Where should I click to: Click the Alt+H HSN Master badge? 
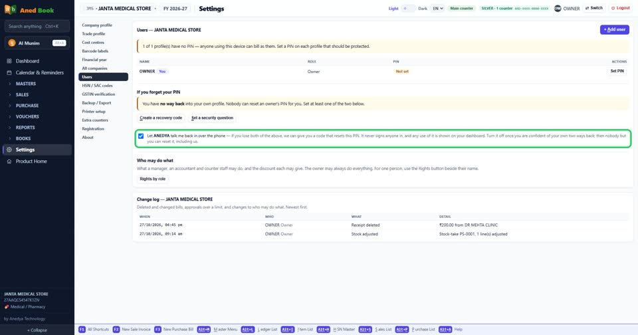coord(324,329)
